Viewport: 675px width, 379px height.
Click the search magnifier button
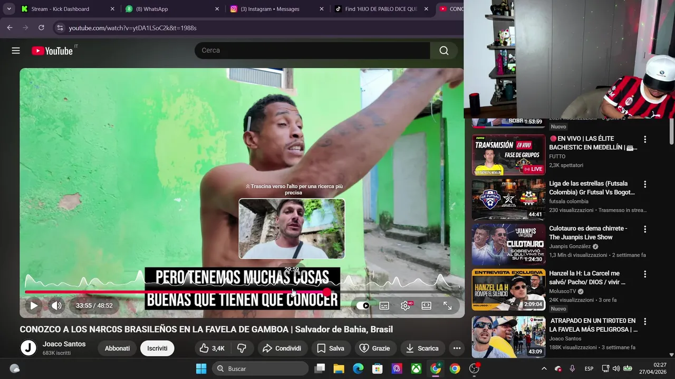[x=444, y=51]
